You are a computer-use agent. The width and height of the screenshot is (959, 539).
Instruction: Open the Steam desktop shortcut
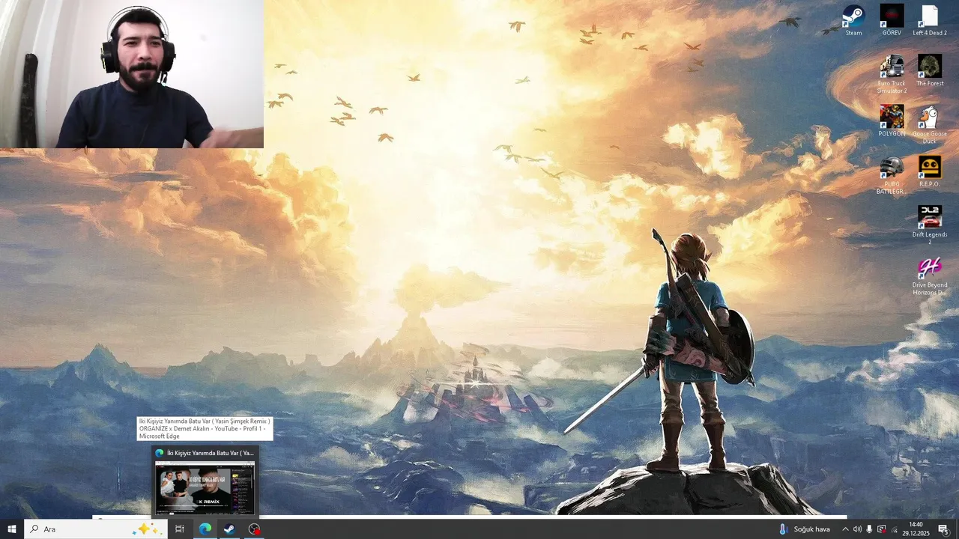coord(853,19)
